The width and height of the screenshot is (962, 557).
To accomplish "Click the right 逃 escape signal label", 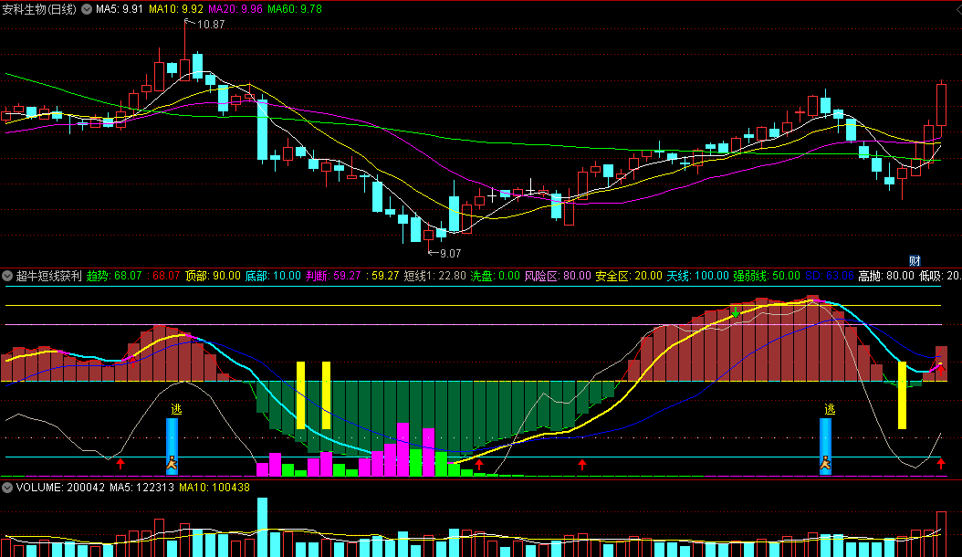I will tap(830, 409).
